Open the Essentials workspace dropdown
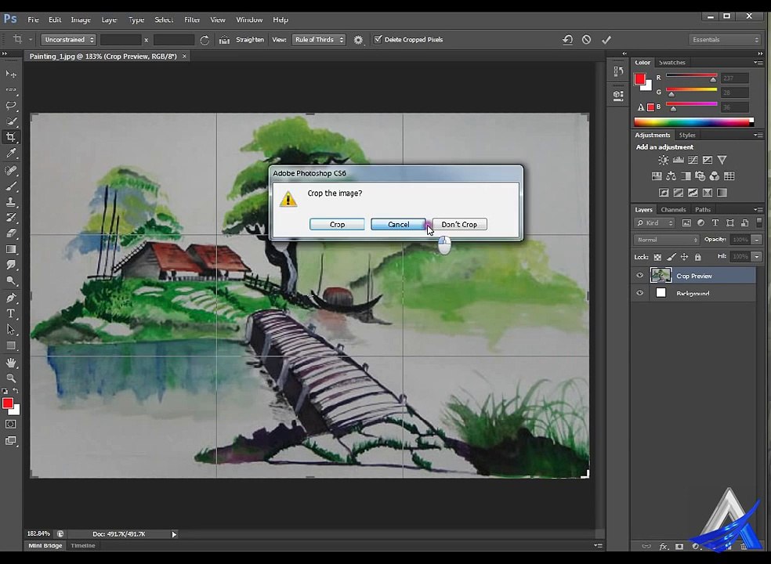The image size is (771, 564). (x=725, y=40)
